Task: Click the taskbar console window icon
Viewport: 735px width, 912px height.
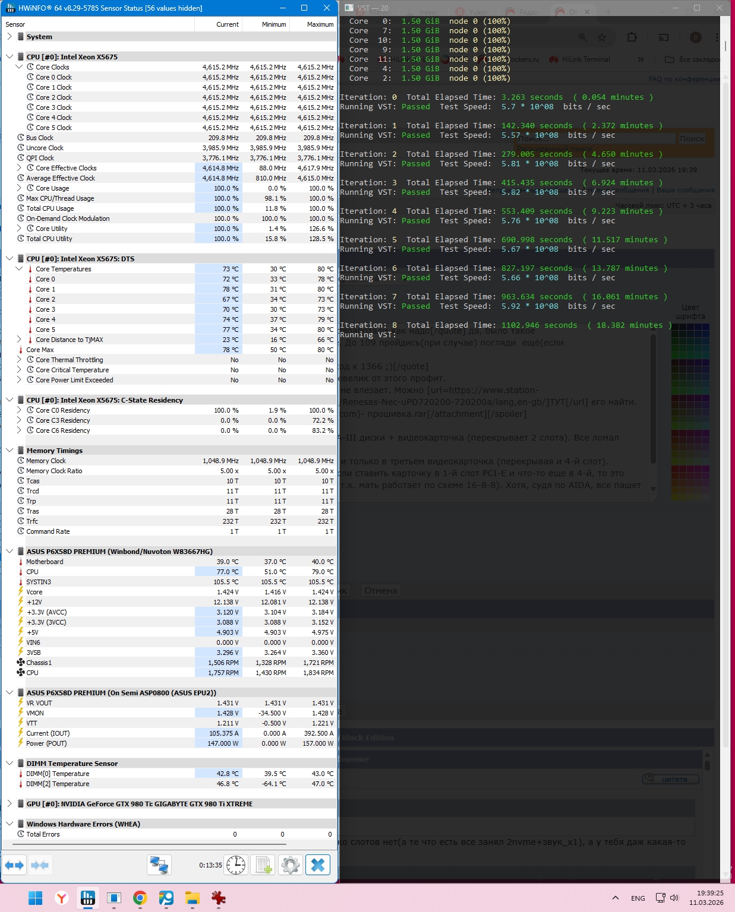Action: point(114,898)
